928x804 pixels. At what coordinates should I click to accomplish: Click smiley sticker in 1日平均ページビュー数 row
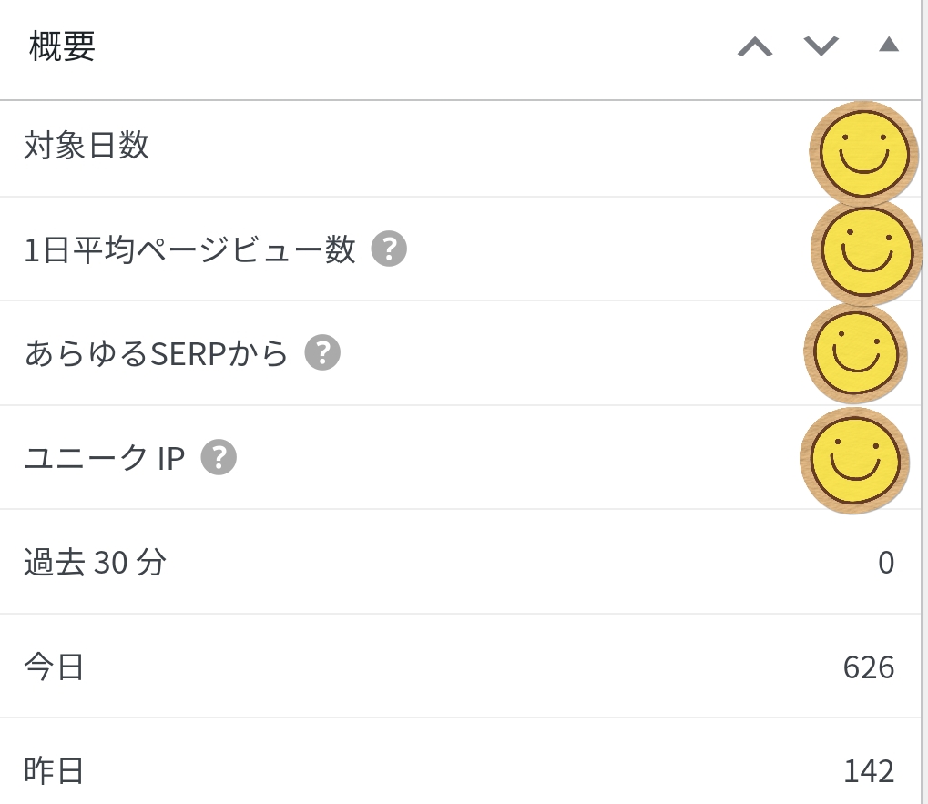865,251
